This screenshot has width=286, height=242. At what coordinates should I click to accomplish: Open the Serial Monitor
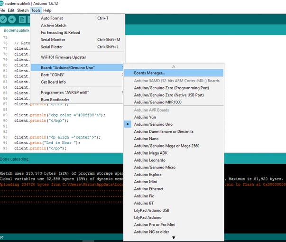click(77, 39)
